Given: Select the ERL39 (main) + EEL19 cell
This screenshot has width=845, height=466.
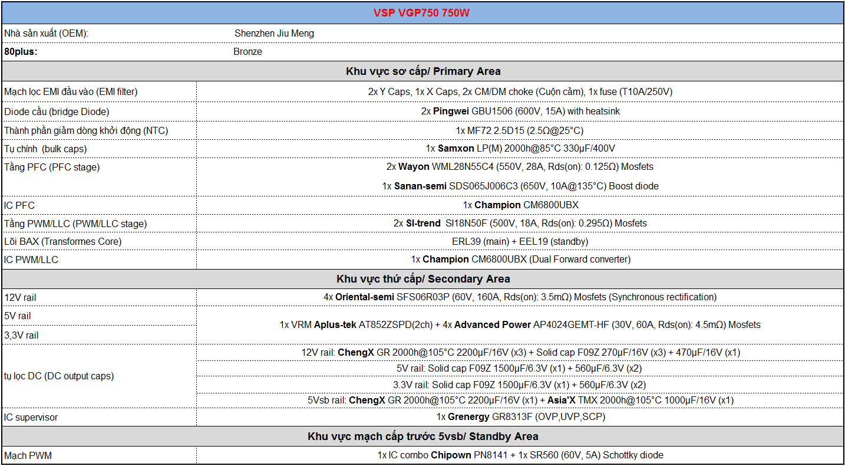Looking at the screenshot, I should point(520,242).
